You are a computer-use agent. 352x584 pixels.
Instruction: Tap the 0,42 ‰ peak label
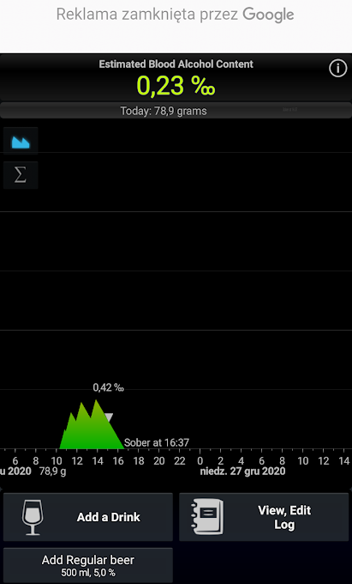[x=108, y=387]
